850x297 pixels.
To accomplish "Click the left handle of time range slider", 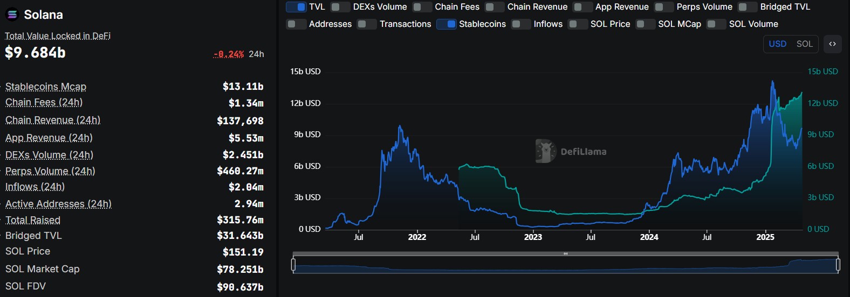I will click(293, 265).
